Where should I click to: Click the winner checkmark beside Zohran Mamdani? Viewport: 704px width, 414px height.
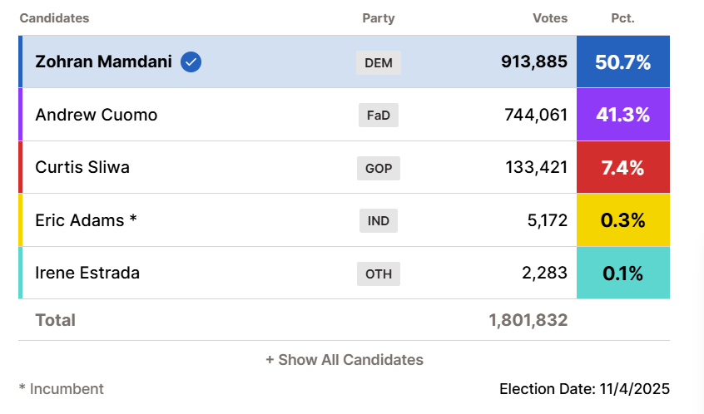tap(191, 62)
